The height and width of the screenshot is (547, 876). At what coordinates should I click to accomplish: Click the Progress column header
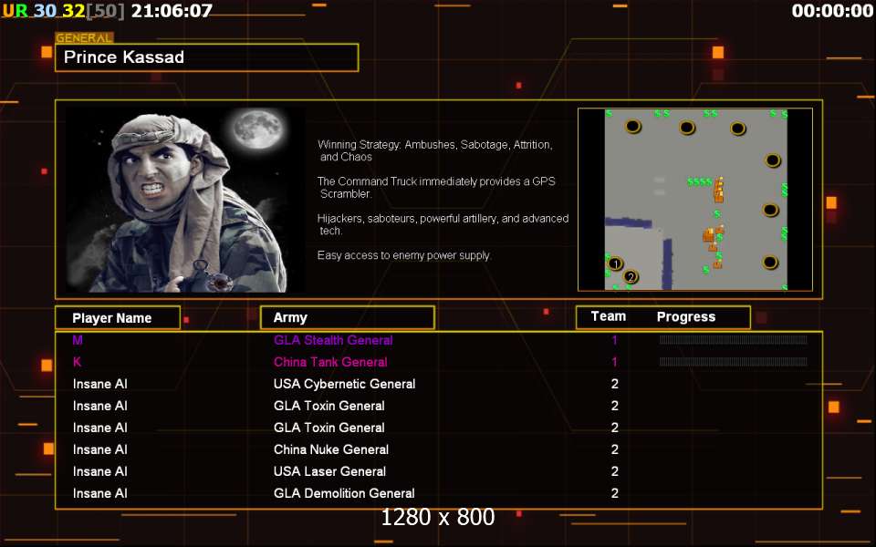(x=686, y=317)
